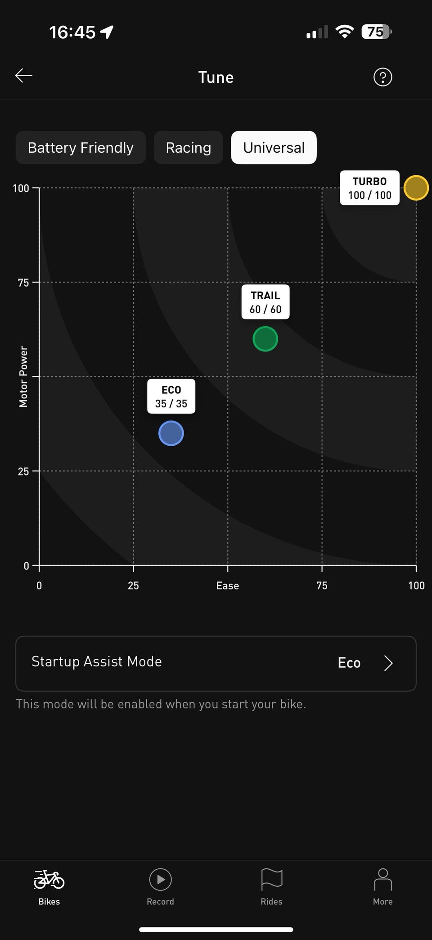Tap the TURBO 100 / 100 label

tap(369, 188)
